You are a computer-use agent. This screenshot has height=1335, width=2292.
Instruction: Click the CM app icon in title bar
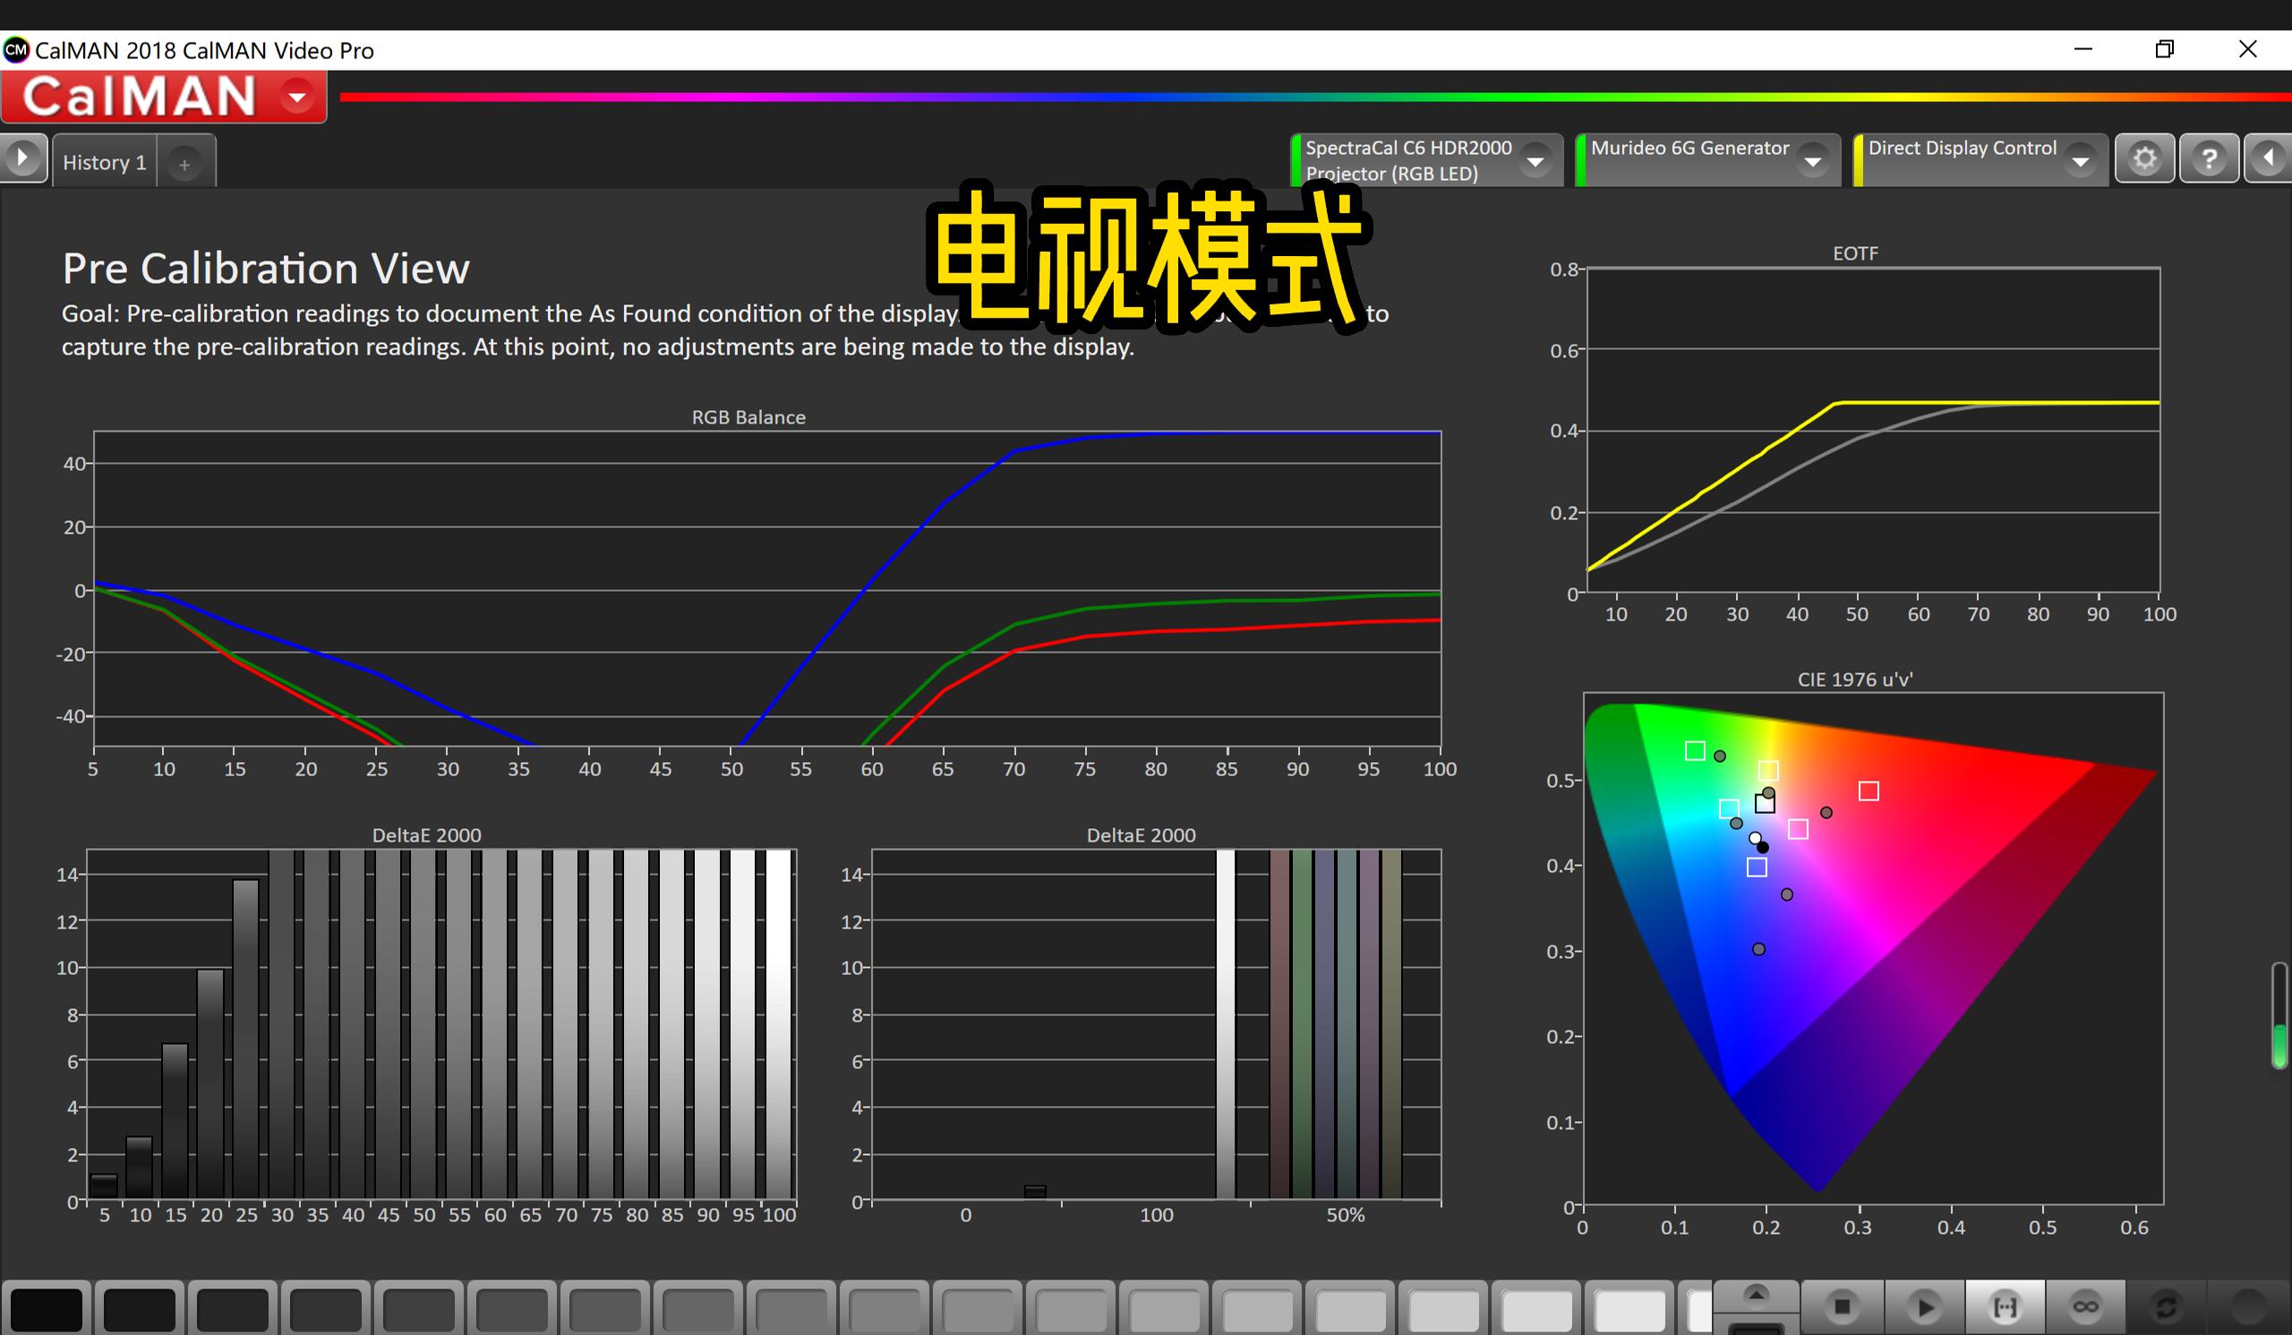[x=15, y=49]
